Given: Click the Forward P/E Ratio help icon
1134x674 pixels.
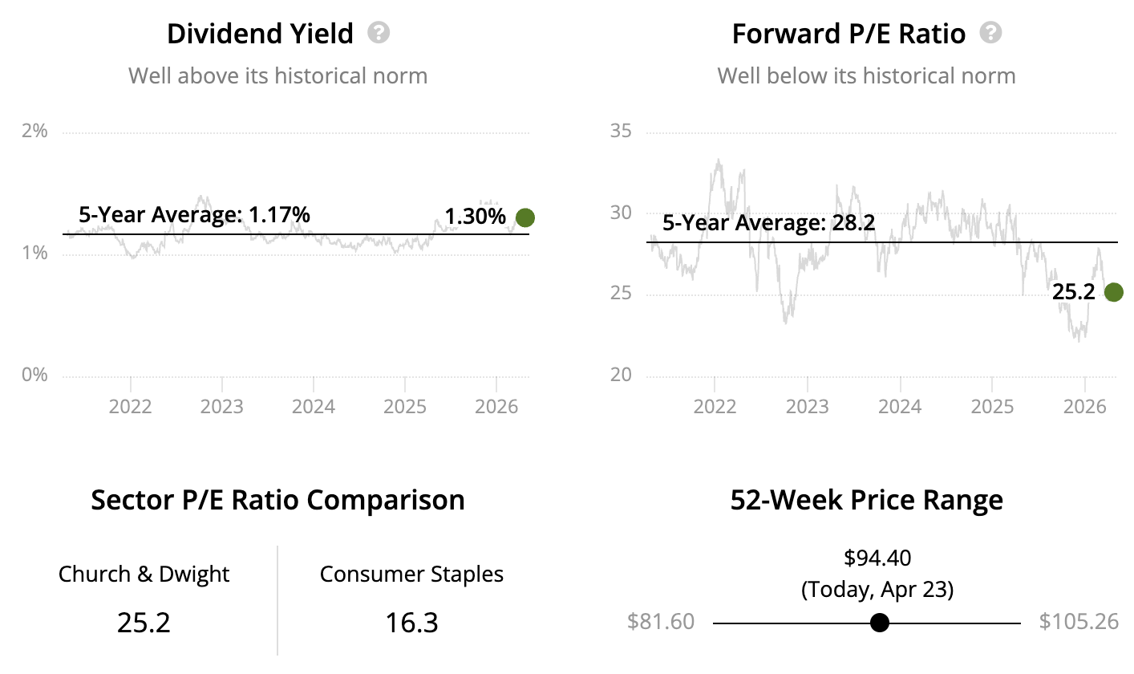Looking at the screenshot, I should tap(991, 33).
